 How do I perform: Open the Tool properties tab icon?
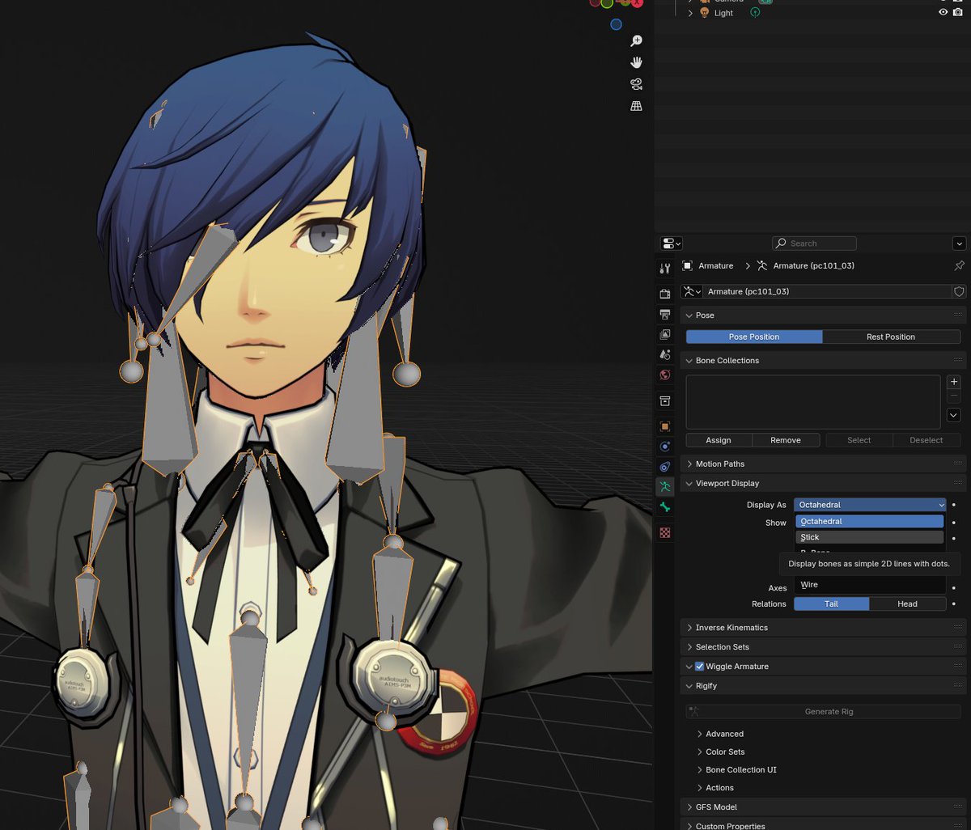tap(665, 268)
